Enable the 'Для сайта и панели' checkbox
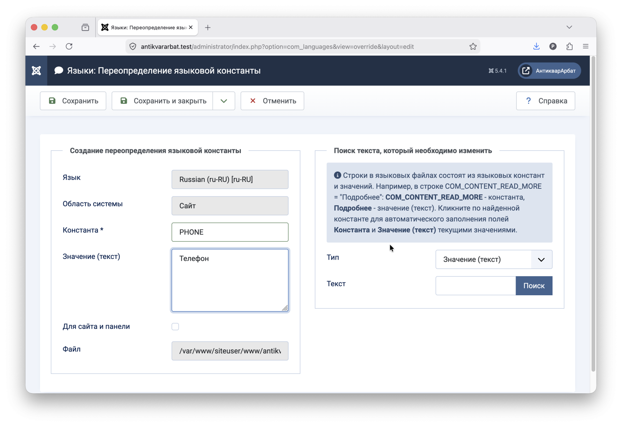 click(x=175, y=326)
